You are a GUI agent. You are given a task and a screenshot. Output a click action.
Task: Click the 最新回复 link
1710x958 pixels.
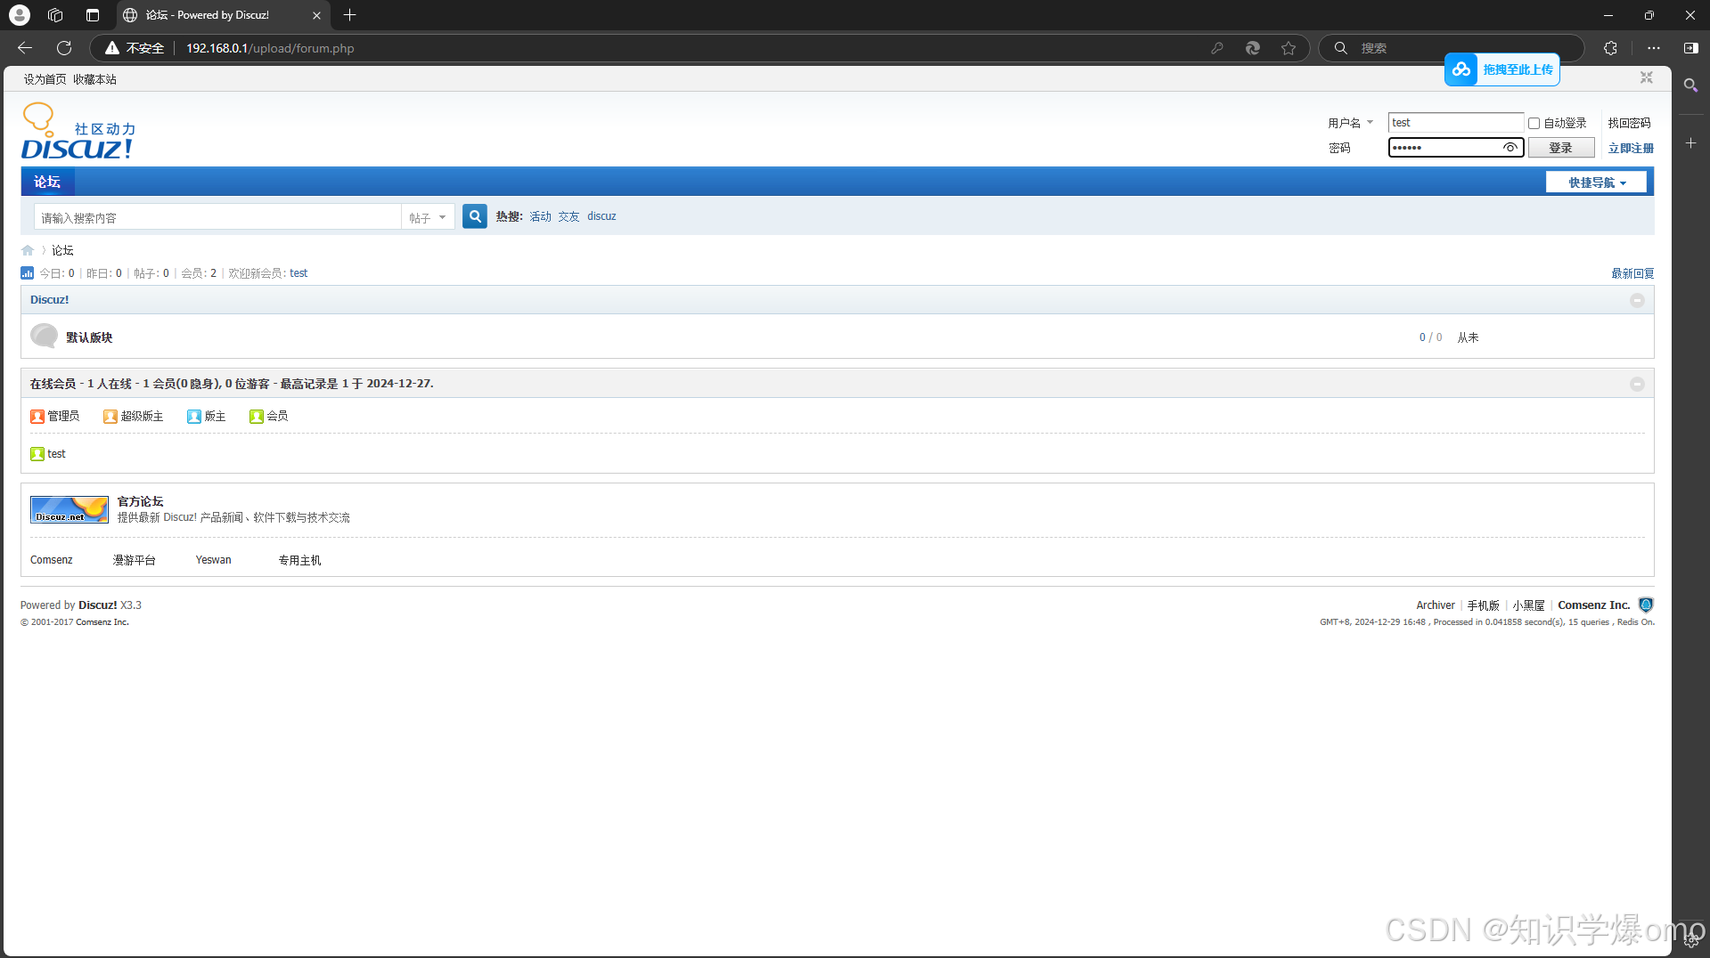(x=1632, y=273)
